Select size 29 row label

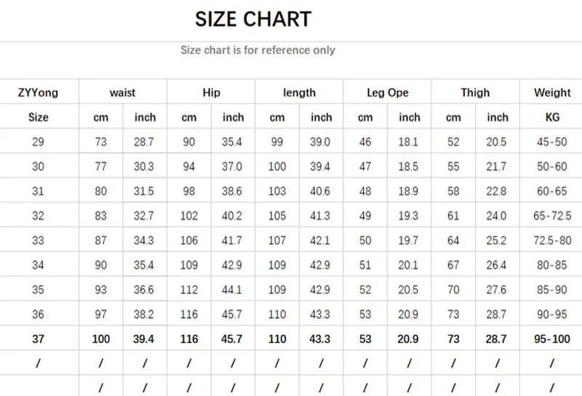[38, 142]
